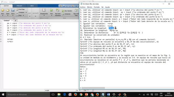Close the Untitled* editor tab
Screen dimensions: 174x97
[12, 20]
